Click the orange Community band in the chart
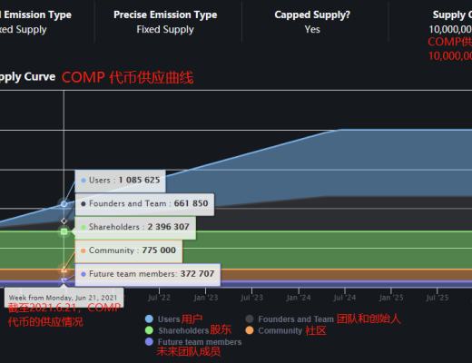The height and width of the screenshot is (363, 472). (302, 275)
